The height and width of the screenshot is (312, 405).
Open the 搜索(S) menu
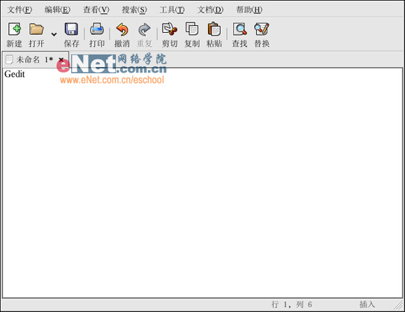click(x=134, y=10)
